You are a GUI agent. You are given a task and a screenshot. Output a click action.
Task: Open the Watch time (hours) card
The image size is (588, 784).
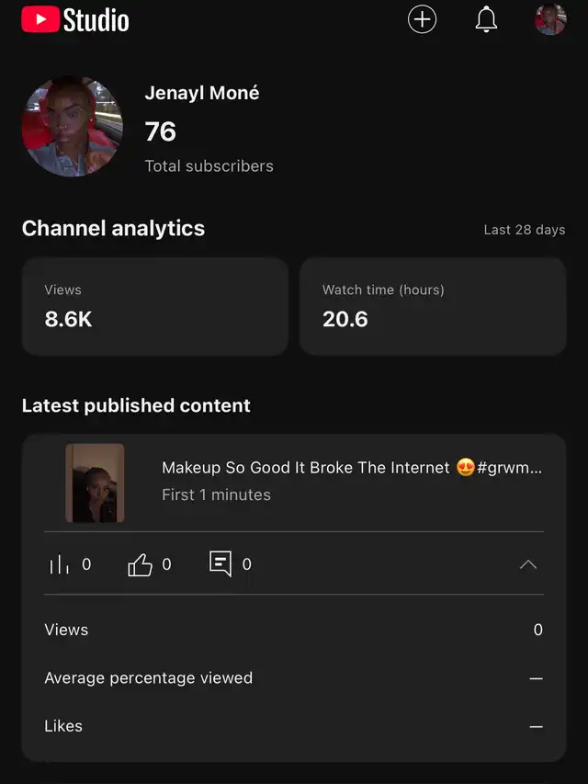(x=433, y=306)
